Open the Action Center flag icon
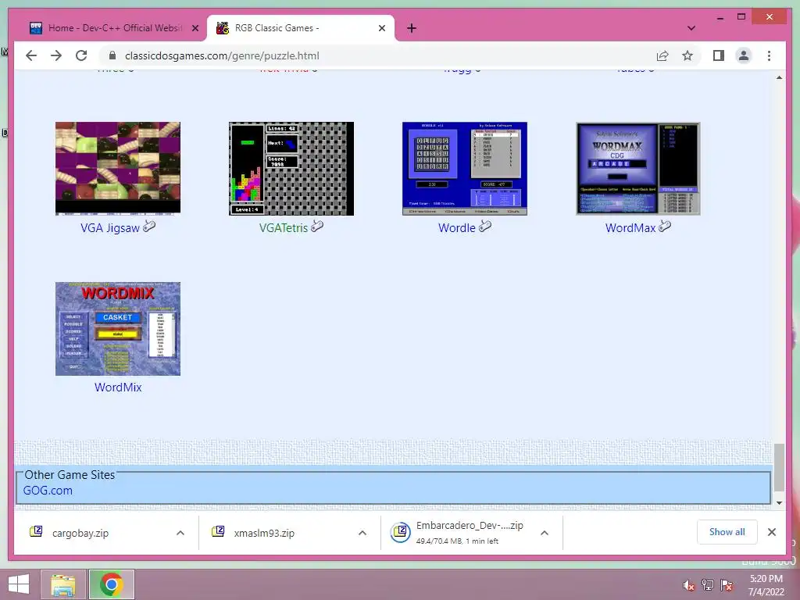Viewport: 800px width, 600px height. click(726, 586)
